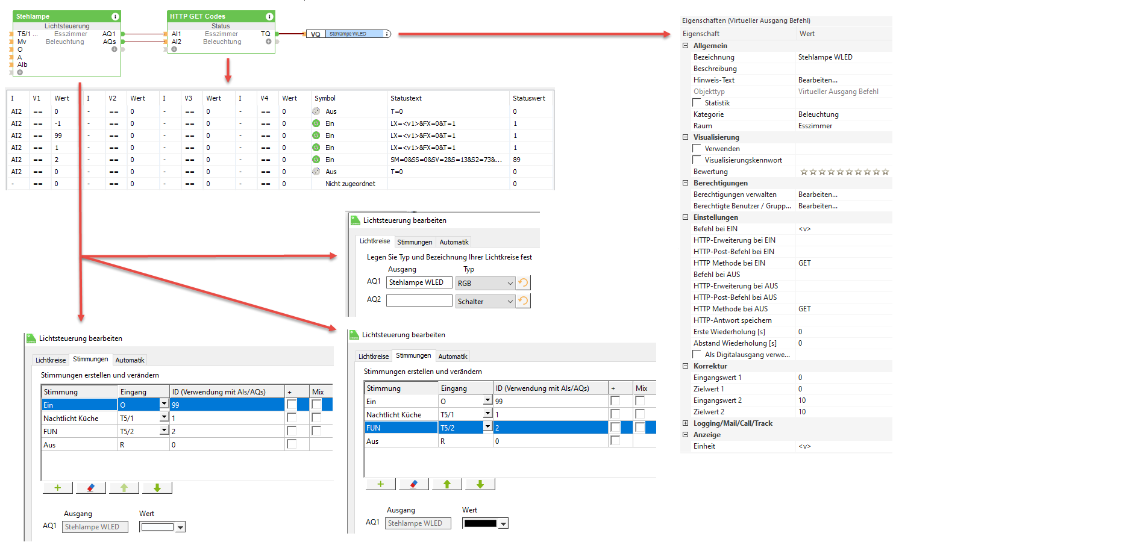Click the empty AQ2 name field

click(419, 301)
